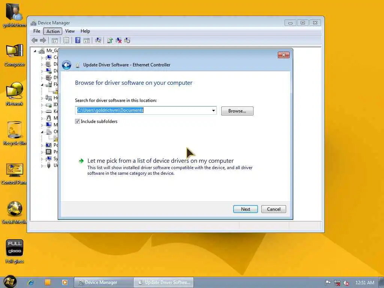Expand the Po (Ports) tree node
This screenshot has width=384, height=288.
(x=42, y=145)
